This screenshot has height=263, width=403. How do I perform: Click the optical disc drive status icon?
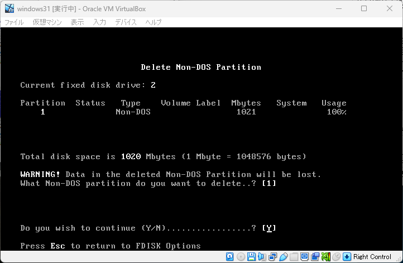click(x=241, y=256)
